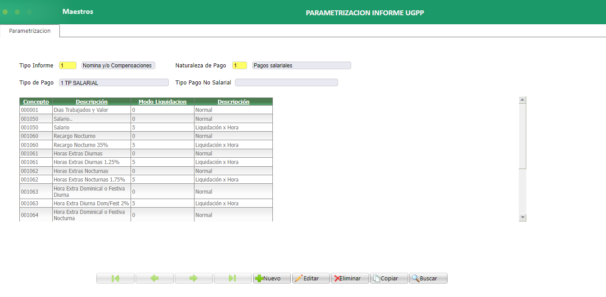Screen dimensions: 606x297
Task: Click the Eliminar button
Action: point(350,278)
